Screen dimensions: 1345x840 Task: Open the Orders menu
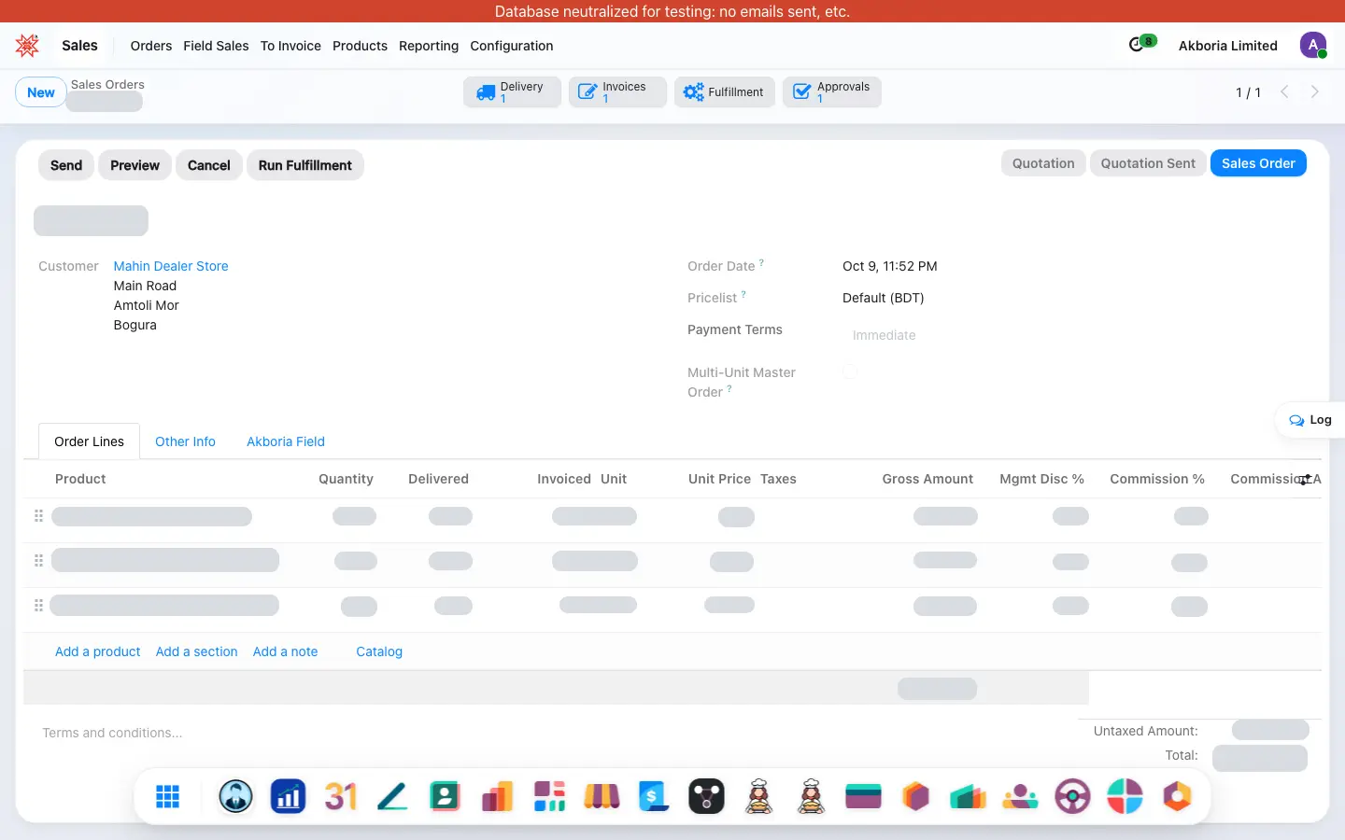(151, 46)
